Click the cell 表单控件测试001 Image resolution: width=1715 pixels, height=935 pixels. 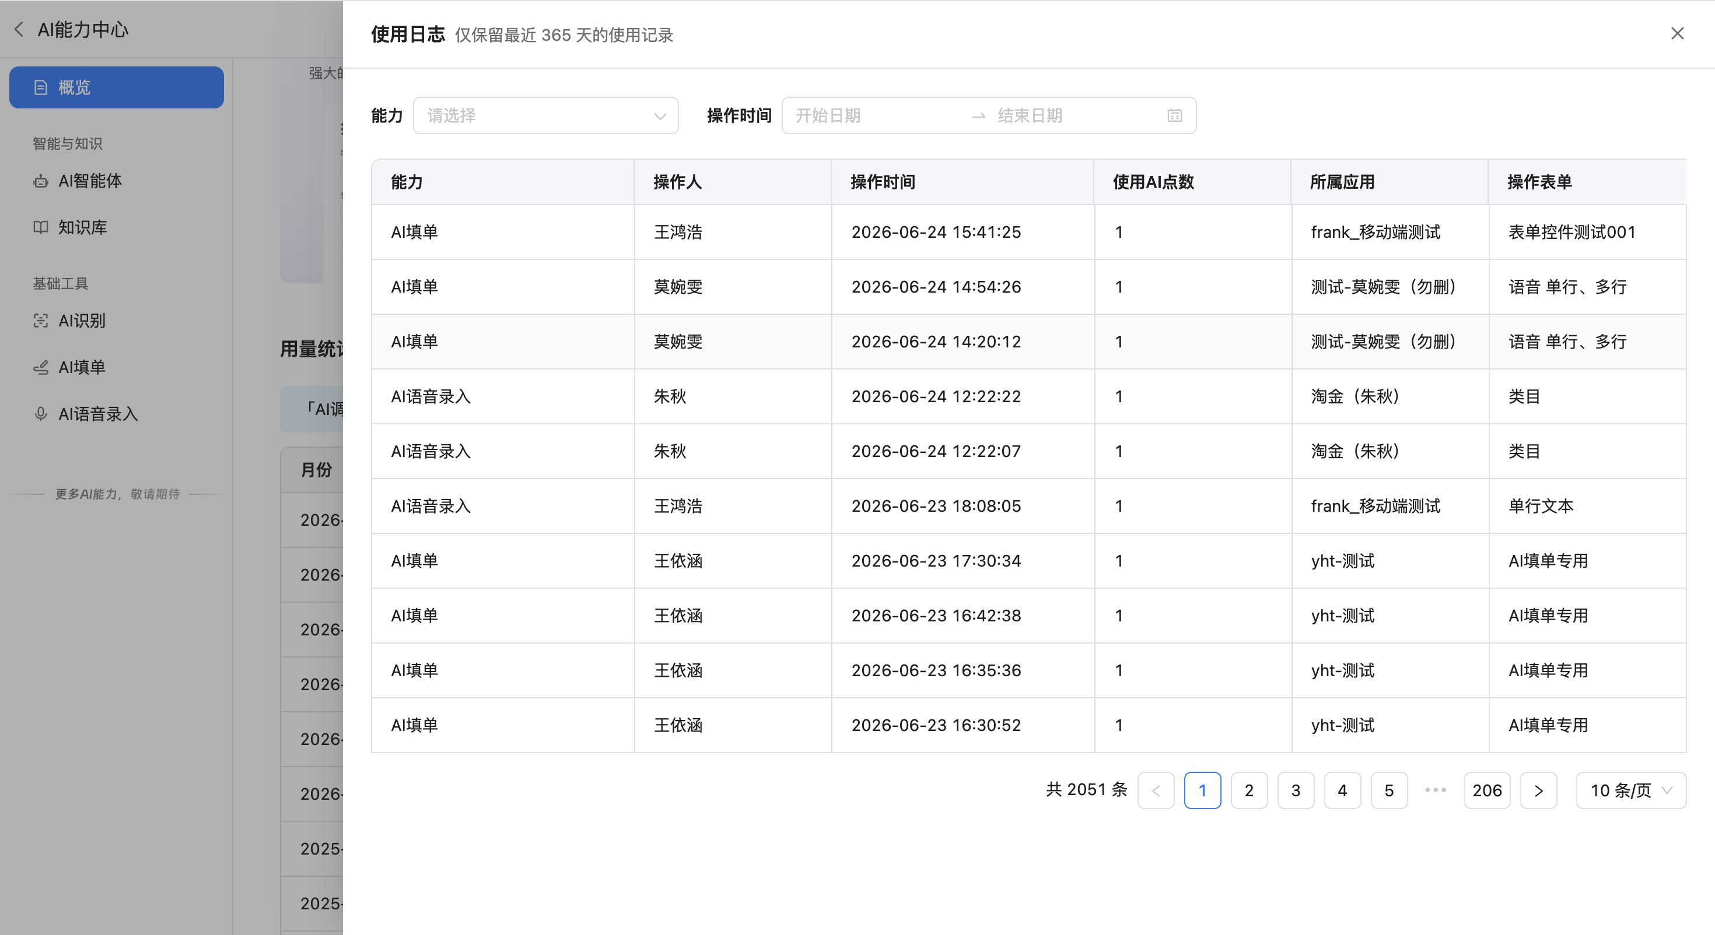coord(1571,232)
